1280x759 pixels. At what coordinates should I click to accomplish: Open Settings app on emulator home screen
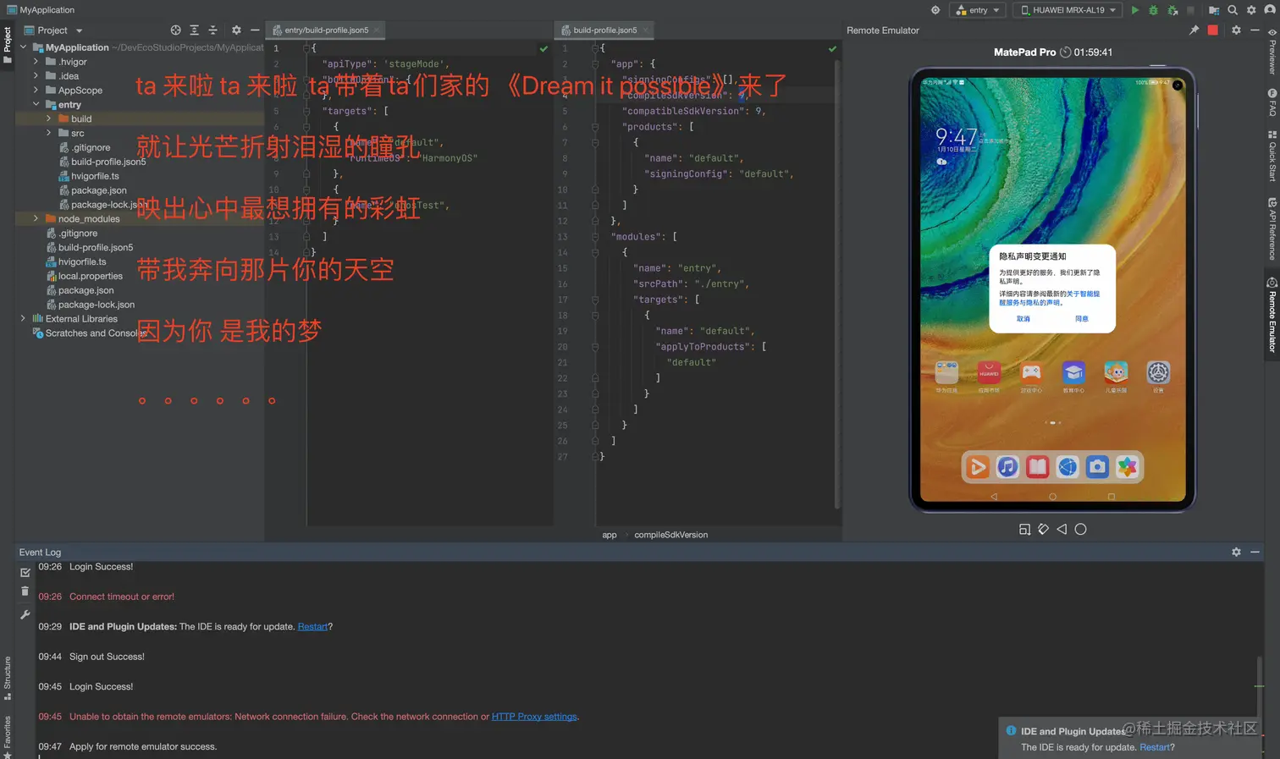click(x=1158, y=373)
